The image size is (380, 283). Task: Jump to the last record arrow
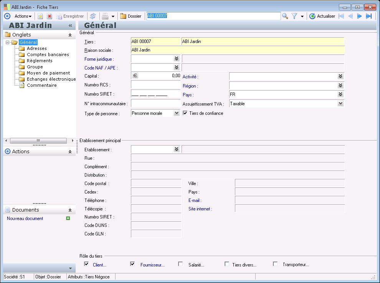pos(369,16)
